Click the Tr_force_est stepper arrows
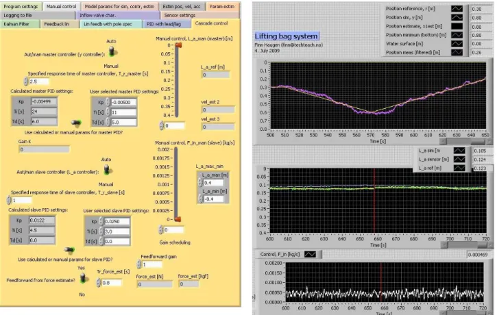The image size is (497, 315). pyautogui.click(x=99, y=282)
